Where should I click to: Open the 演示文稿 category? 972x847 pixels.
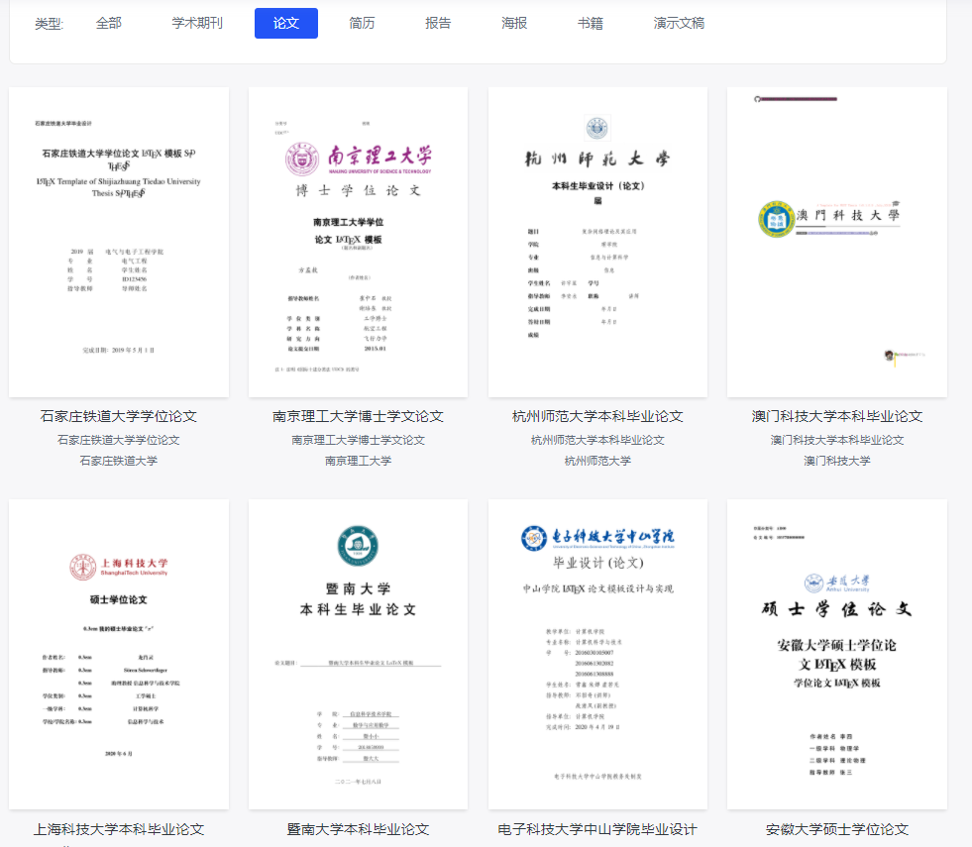pos(679,24)
